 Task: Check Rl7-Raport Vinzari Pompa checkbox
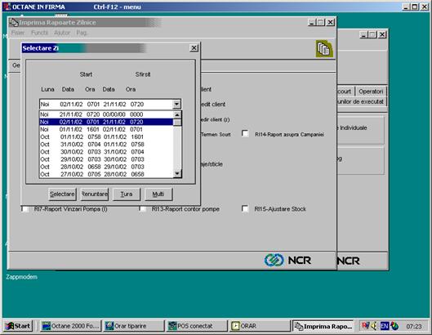24,209
